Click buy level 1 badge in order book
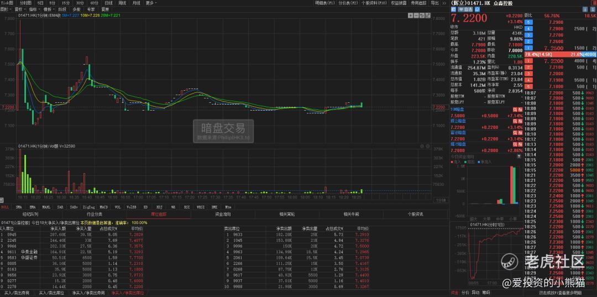This screenshot has width=597, height=297. (x=528, y=61)
